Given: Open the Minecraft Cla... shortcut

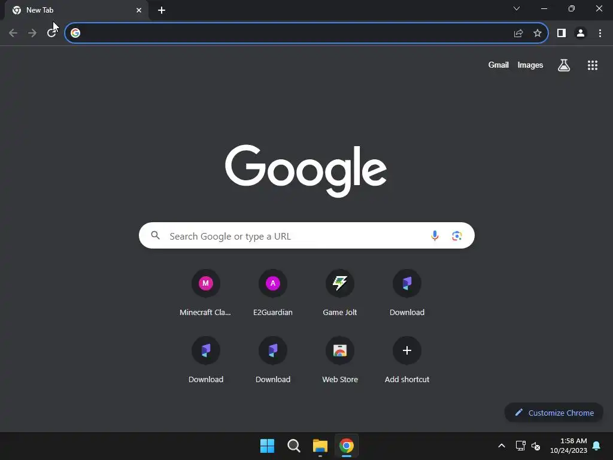Looking at the screenshot, I should [206, 293].
